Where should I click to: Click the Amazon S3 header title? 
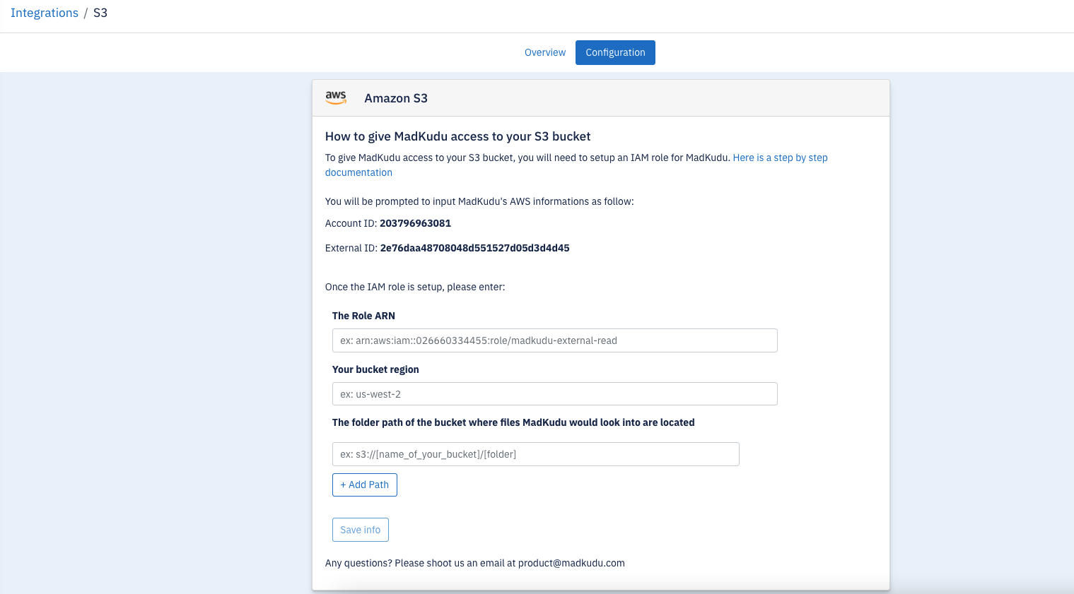coord(396,98)
